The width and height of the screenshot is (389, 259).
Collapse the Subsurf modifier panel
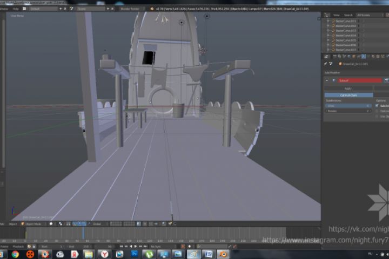pos(327,80)
